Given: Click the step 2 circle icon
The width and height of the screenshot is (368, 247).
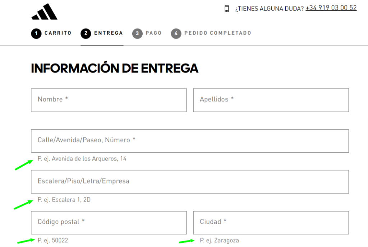Looking at the screenshot, I should coord(86,33).
